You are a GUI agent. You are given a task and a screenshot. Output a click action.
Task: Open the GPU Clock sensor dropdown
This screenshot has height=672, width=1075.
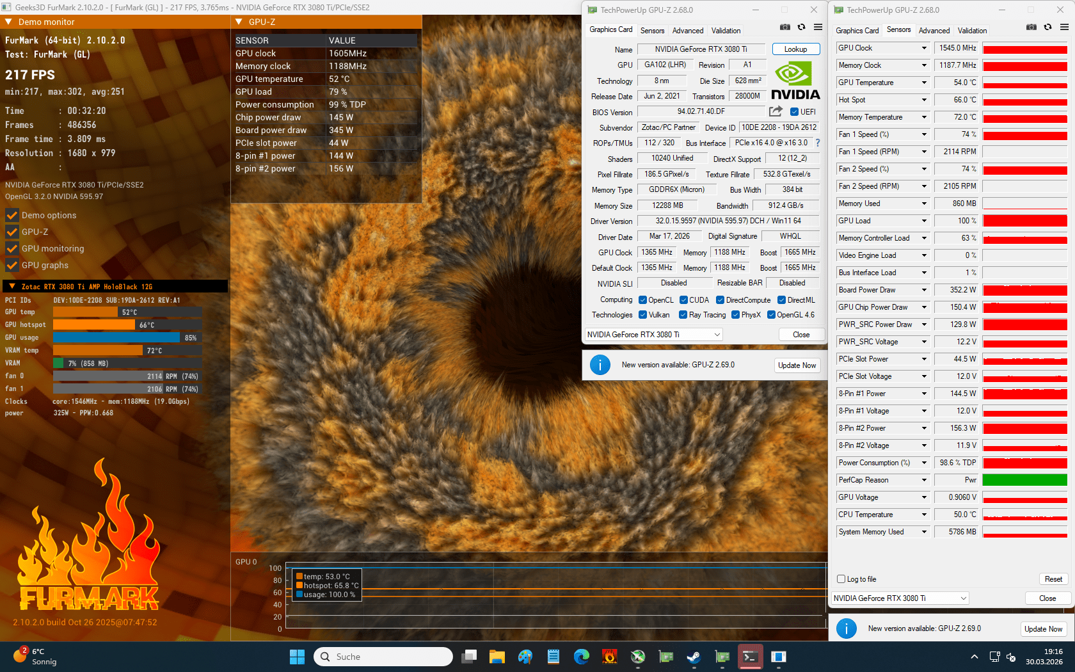click(924, 48)
